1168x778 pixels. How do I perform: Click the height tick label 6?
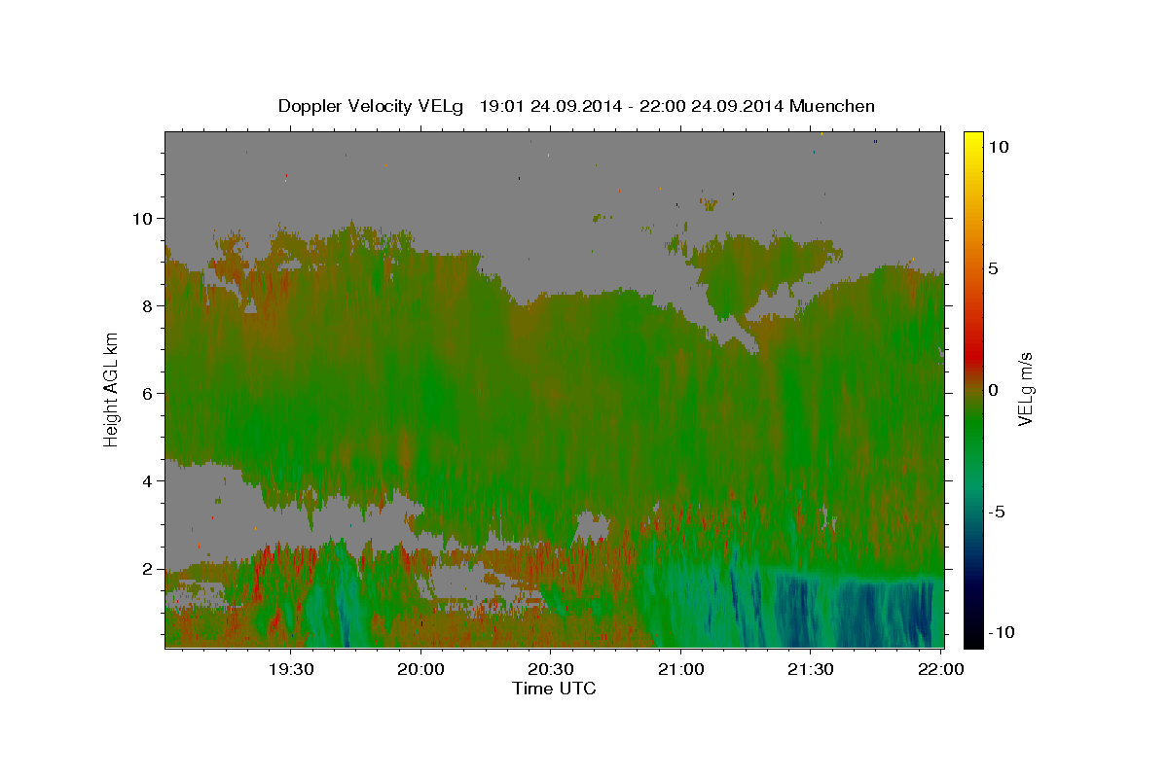pos(148,393)
